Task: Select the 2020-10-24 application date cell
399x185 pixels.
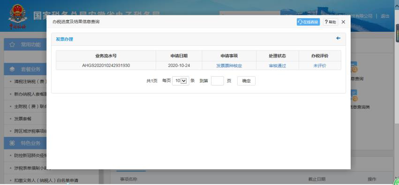Action: point(179,65)
